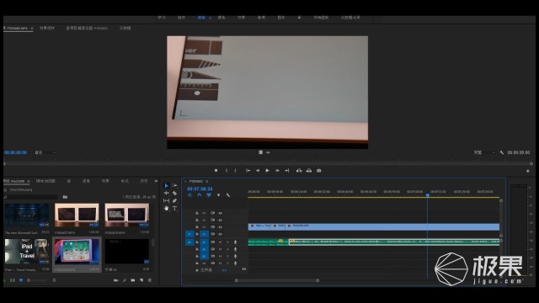This screenshot has width=539, height=303.
Task: Select the Razor tool
Action: click(174, 193)
